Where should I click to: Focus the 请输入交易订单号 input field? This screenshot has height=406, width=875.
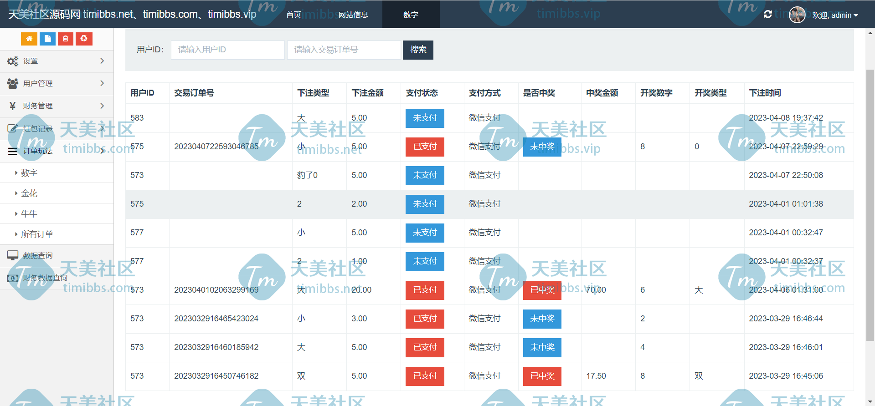click(x=344, y=50)
